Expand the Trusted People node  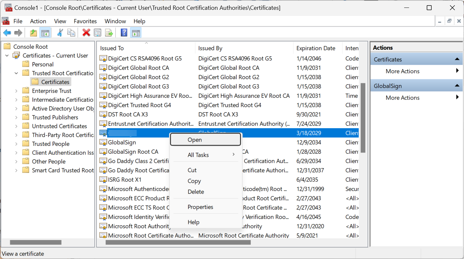coord(16,144)
